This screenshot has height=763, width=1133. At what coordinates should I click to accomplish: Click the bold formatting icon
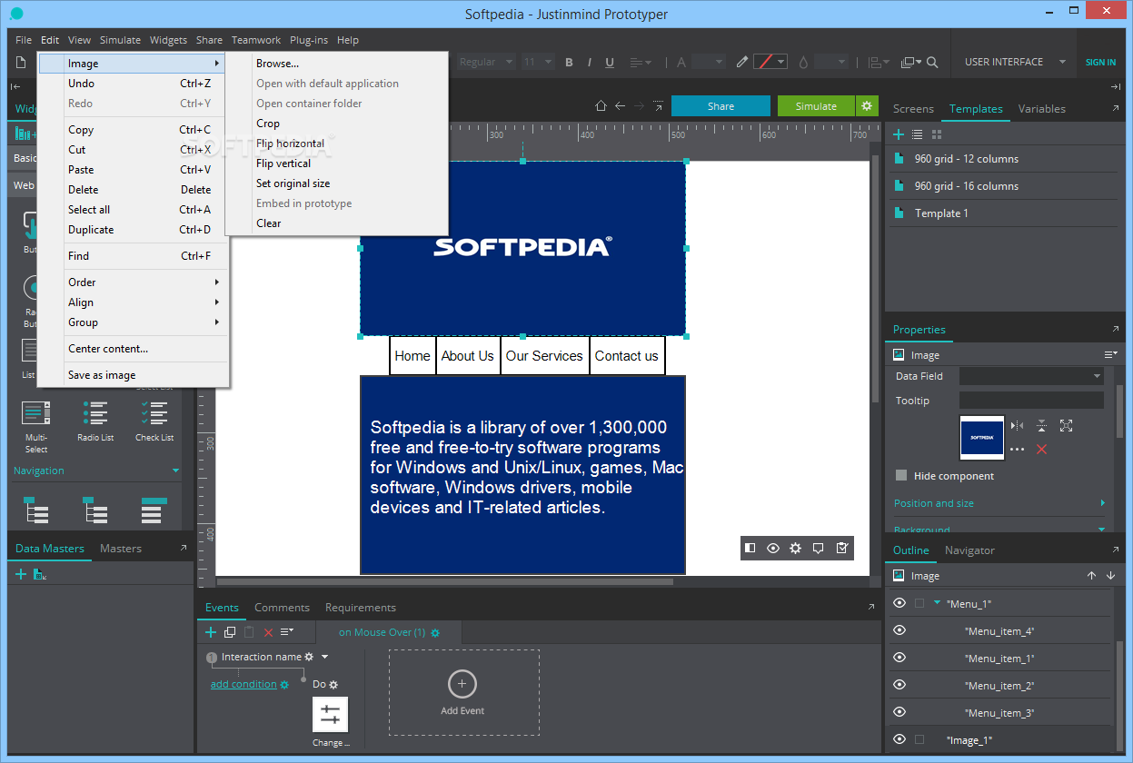570,63
